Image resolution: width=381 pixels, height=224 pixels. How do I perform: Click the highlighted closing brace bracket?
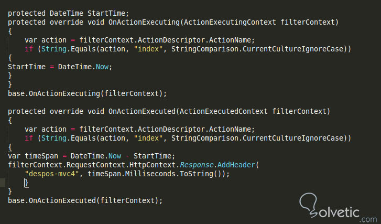(x=26, y=183)
